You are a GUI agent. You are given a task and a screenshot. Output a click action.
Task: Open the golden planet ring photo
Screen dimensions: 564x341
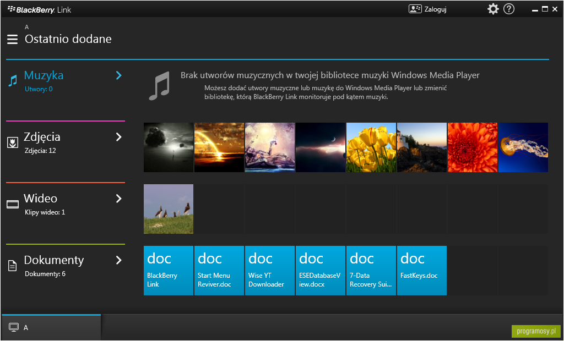pos(219,147)
